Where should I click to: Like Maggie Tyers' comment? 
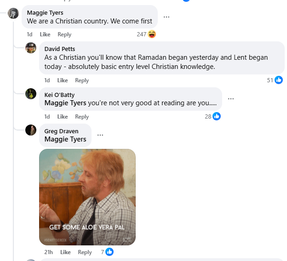pyautogui.click(x=45, y=34)
